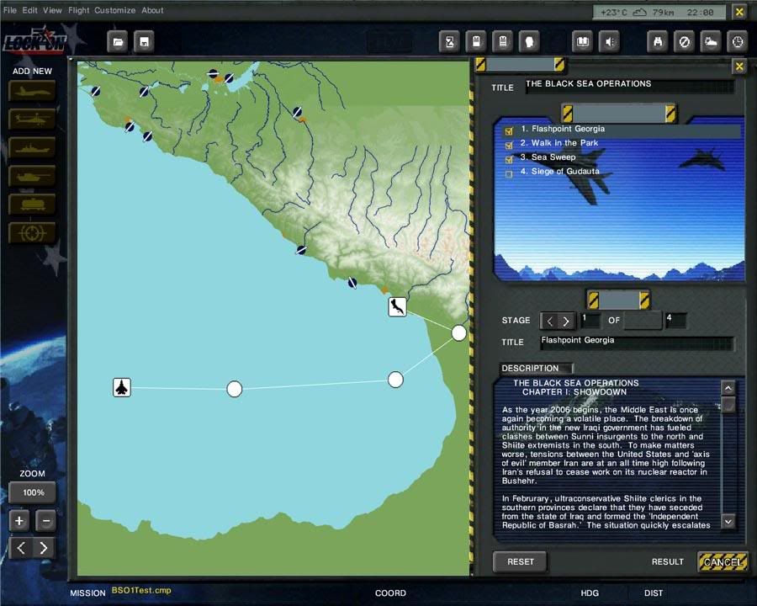Uncheck the Sea Sweep mission checkbox
This screenshot has width=757, height=606.
pyautogui.click(x=508, y=159)
